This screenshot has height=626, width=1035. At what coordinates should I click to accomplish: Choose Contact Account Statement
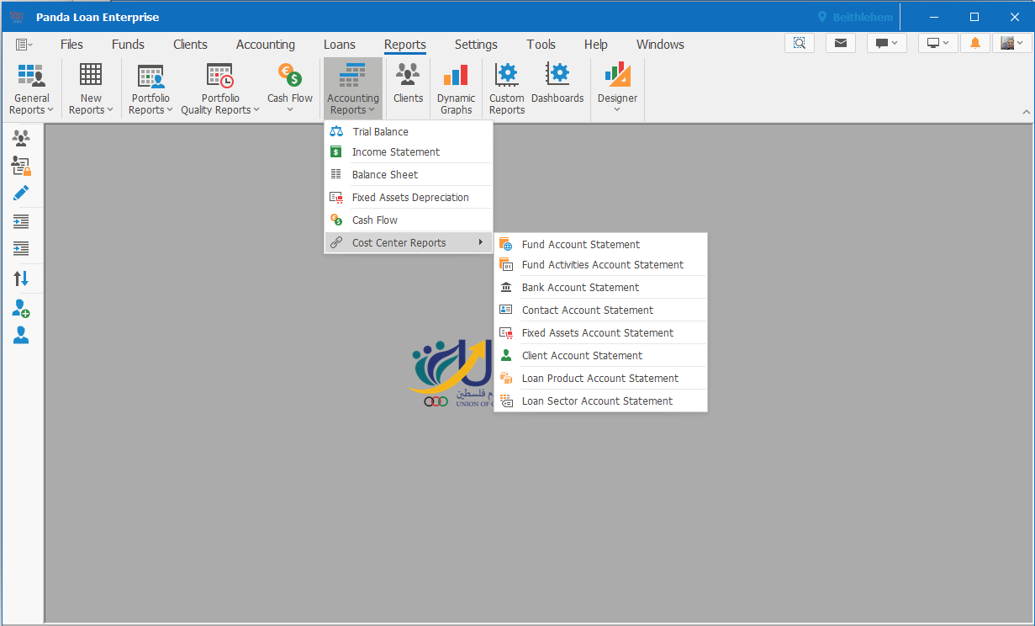(600, 310)
